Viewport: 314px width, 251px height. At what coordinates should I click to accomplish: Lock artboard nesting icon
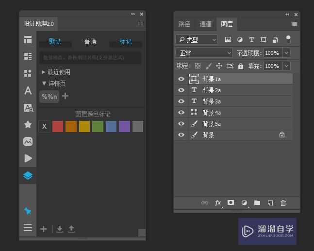pos(230,66)
